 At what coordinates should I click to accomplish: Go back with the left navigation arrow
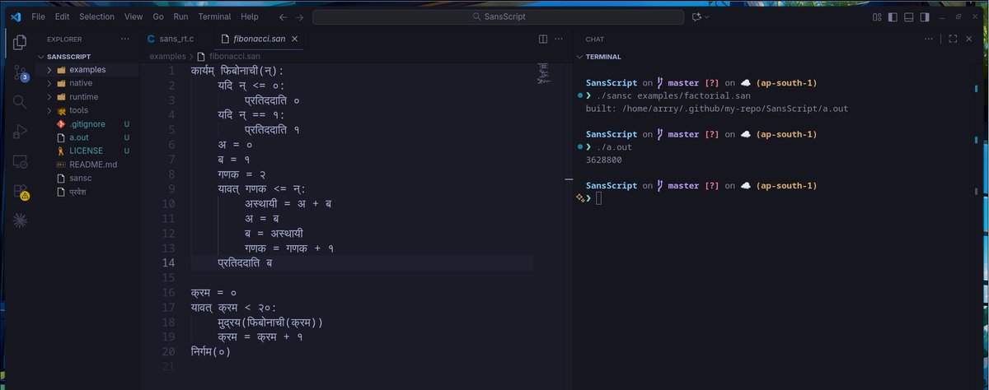[x=284, y=16]
